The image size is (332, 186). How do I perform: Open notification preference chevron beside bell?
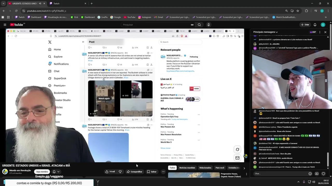(58, 172)
